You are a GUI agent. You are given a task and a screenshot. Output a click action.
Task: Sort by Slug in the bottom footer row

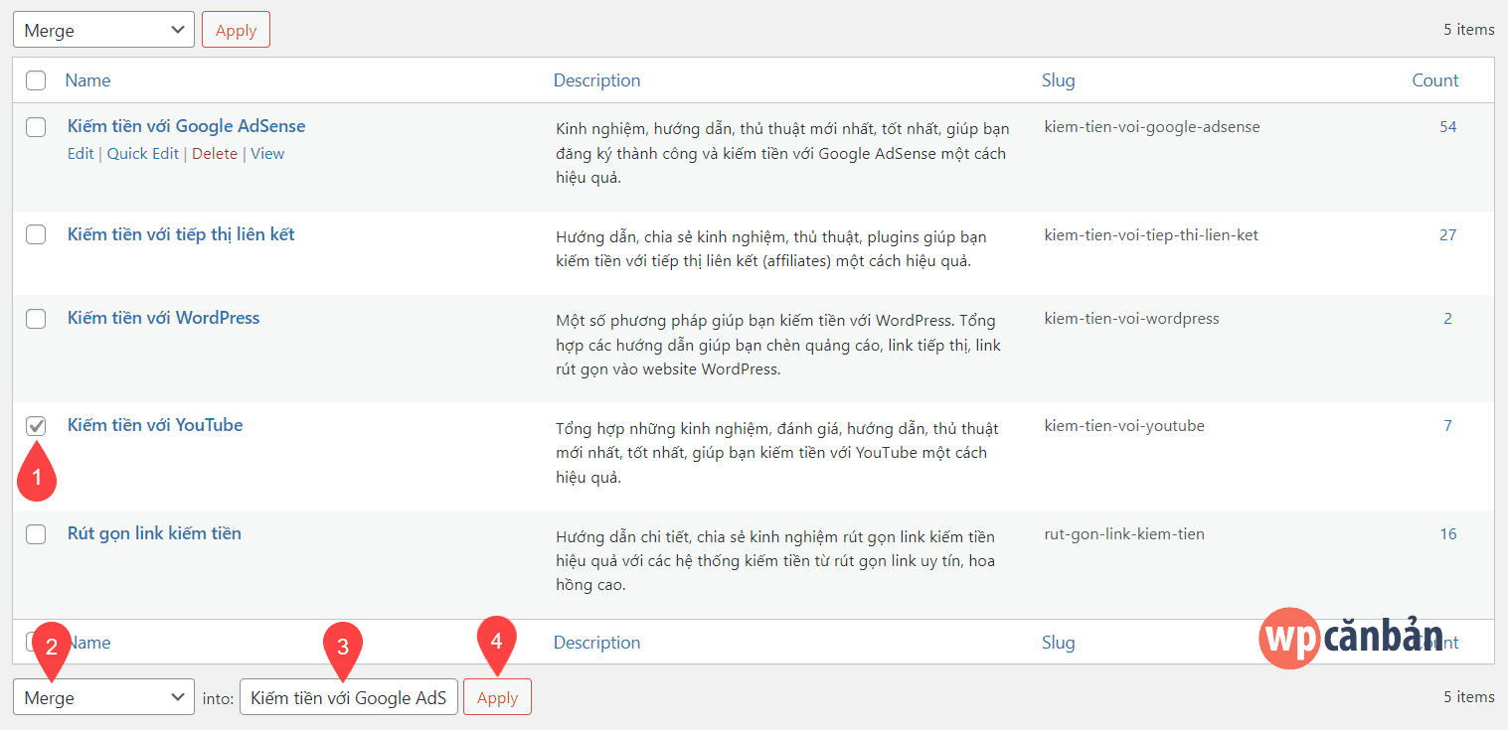[x=1058, y=643]
